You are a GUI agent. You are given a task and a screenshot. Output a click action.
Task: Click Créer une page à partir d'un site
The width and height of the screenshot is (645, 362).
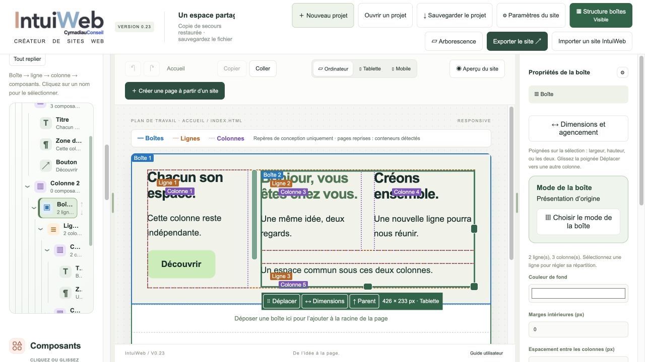coord(175,91)
